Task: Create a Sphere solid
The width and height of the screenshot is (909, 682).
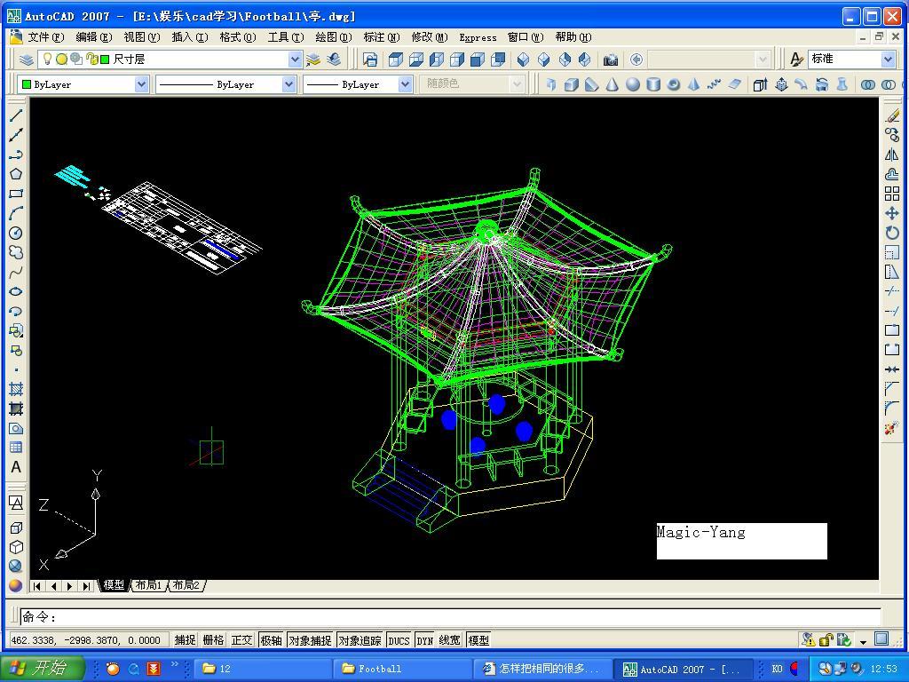Action: [x=632, y=84]
